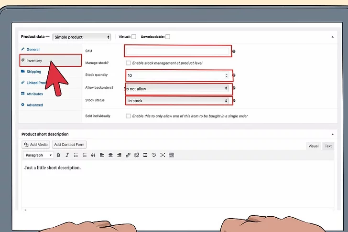Check the Virtual product checkbox
Image resolution: width=348 pixels, height=232 pixels.
point(134,37)
